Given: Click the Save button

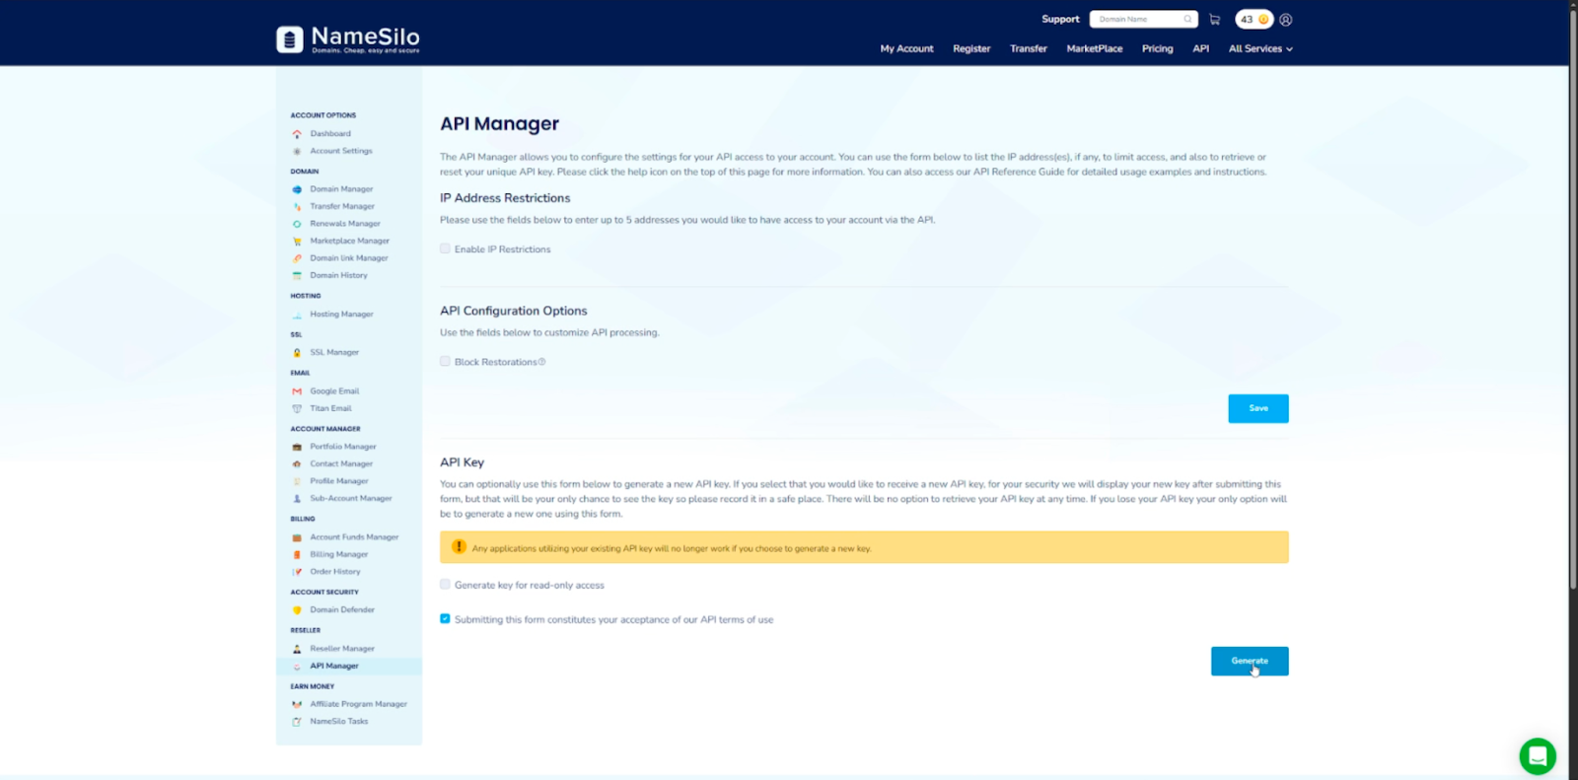Looking at the screenshot, I should click(x=1258, y=408).
